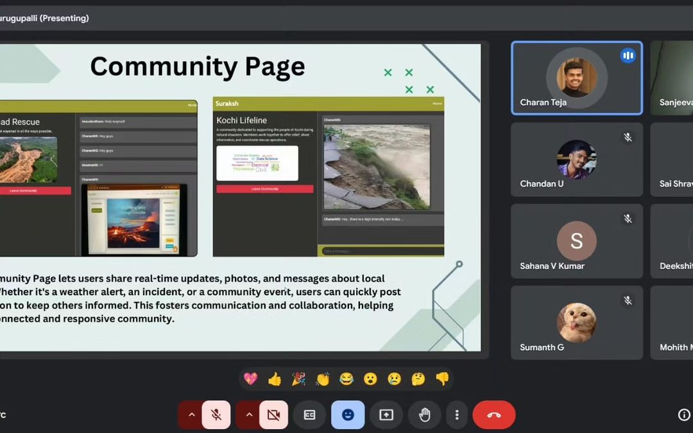Click Sumanth G's muted microphone icon
This screenshot has height=433, width=693.
[x=628, y=300]
